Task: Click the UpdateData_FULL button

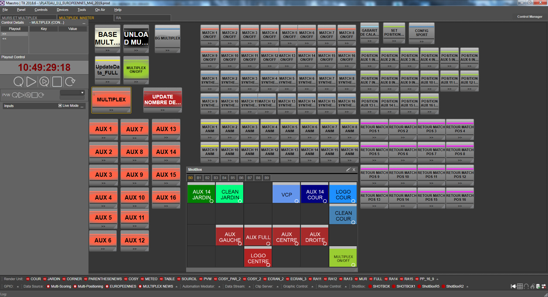Action: coord(108,70)
